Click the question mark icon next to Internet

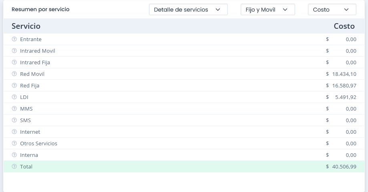coord(14,132)
